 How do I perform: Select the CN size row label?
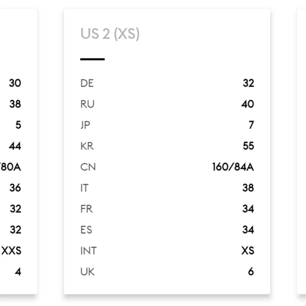coord(88,167)
